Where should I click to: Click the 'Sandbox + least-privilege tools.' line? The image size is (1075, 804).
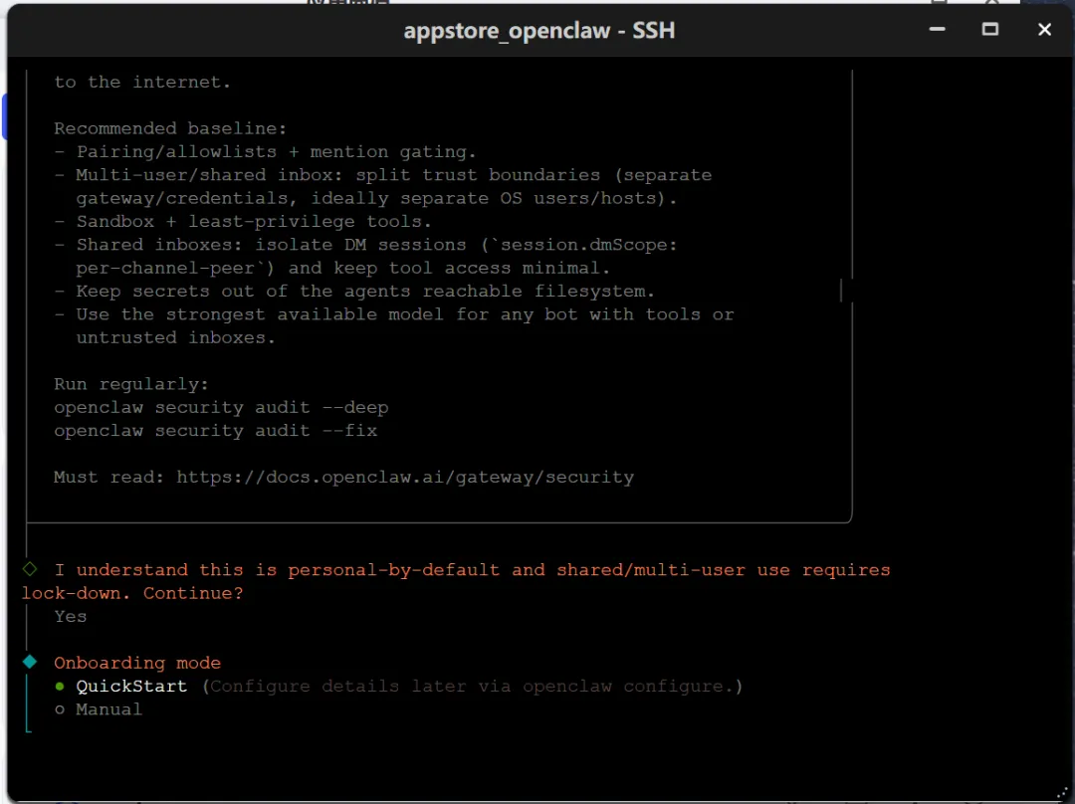tap(244, 221)
